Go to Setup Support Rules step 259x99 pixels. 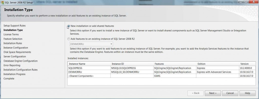click(x=14, y=26)
